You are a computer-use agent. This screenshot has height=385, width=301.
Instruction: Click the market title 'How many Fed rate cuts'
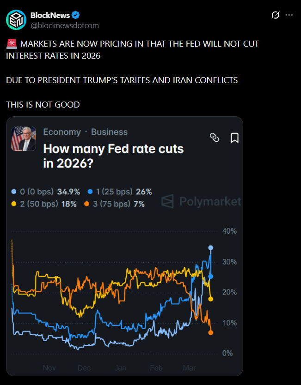click(113, 149)
